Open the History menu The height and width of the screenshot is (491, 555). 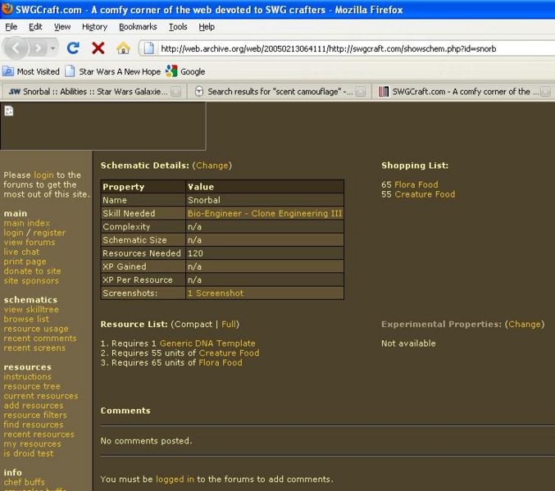(x=94, y=27)
